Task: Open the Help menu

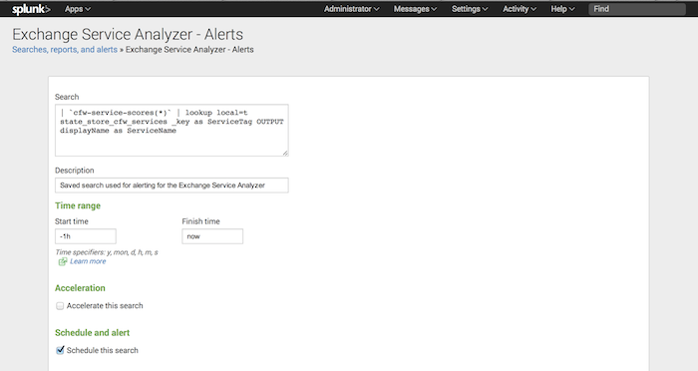Action: (x=562, y=9)
